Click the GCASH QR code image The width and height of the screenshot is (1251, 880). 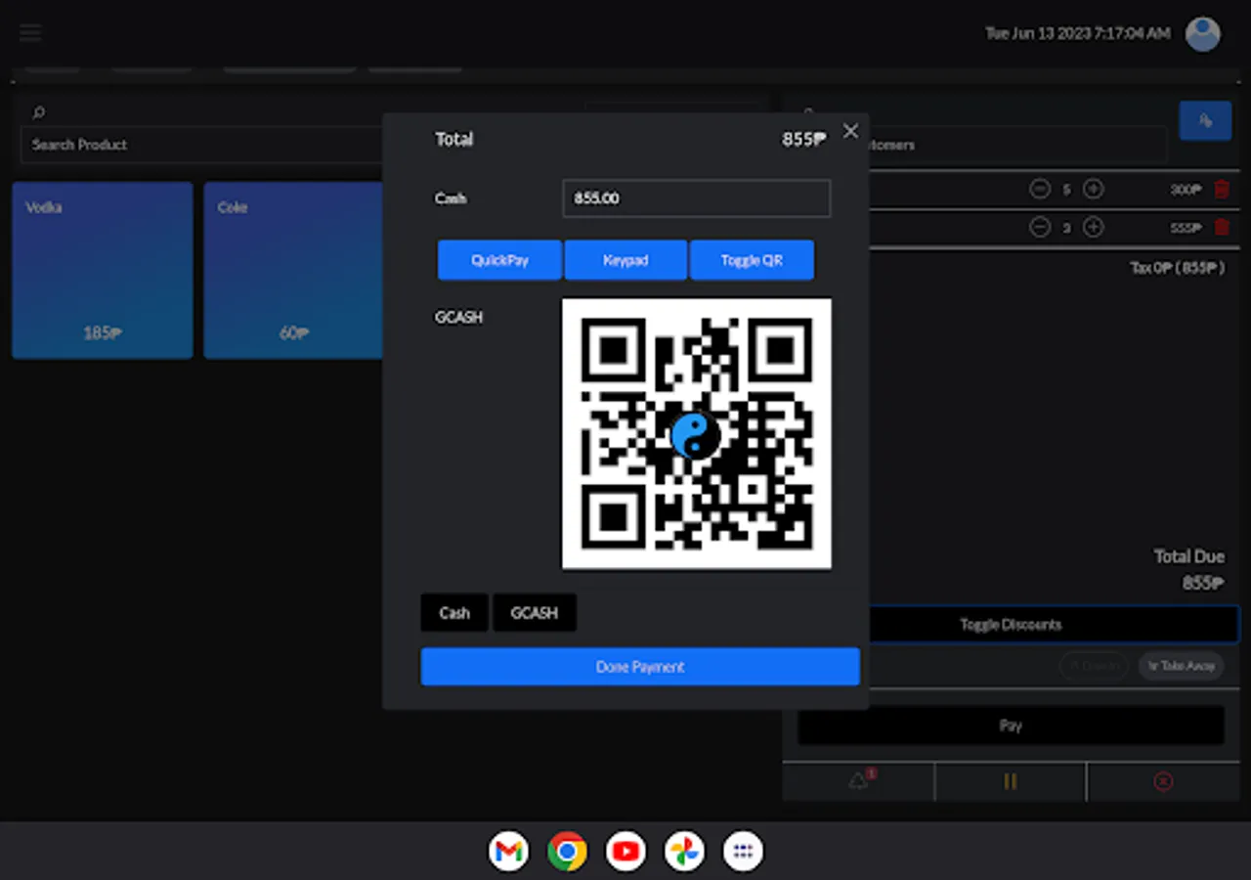696,433
